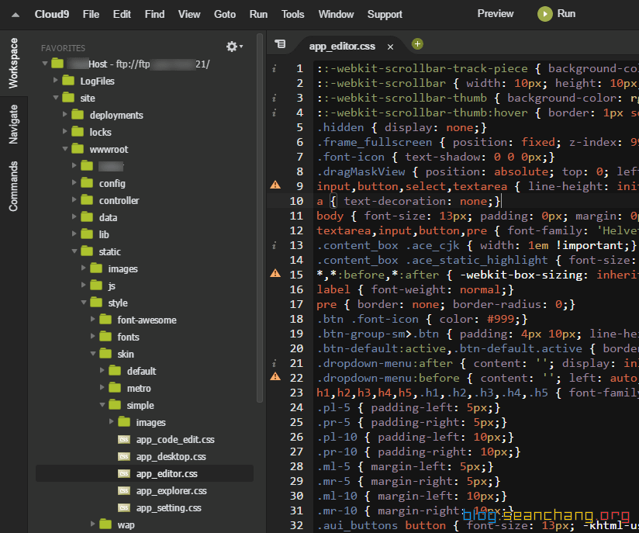Activate the app_editor.css editor tab

click(342, 47)
